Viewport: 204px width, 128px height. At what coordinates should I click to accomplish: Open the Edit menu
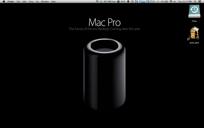(x=24, y=2)
